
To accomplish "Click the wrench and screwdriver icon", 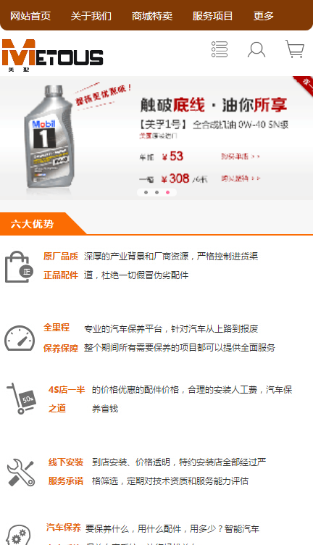I will pos(21,473).
